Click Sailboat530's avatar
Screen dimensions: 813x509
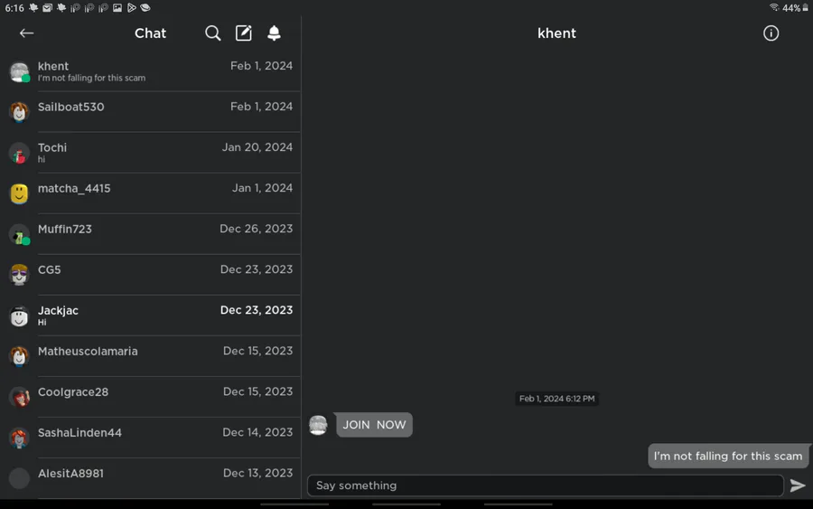click(x=20, y=112)
